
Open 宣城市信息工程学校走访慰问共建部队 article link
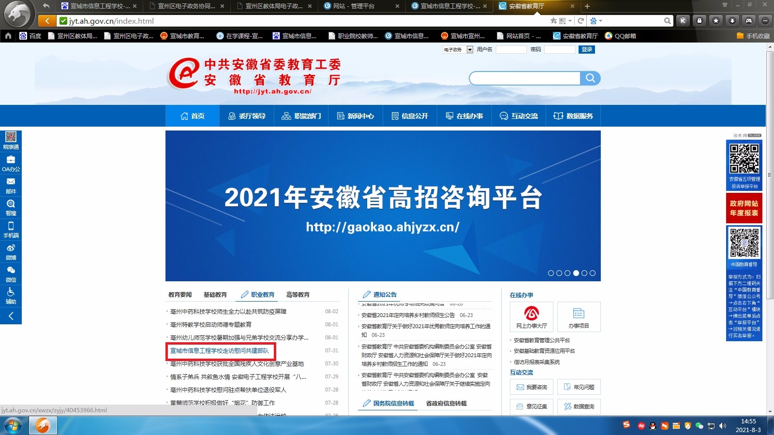click(219, 351)
